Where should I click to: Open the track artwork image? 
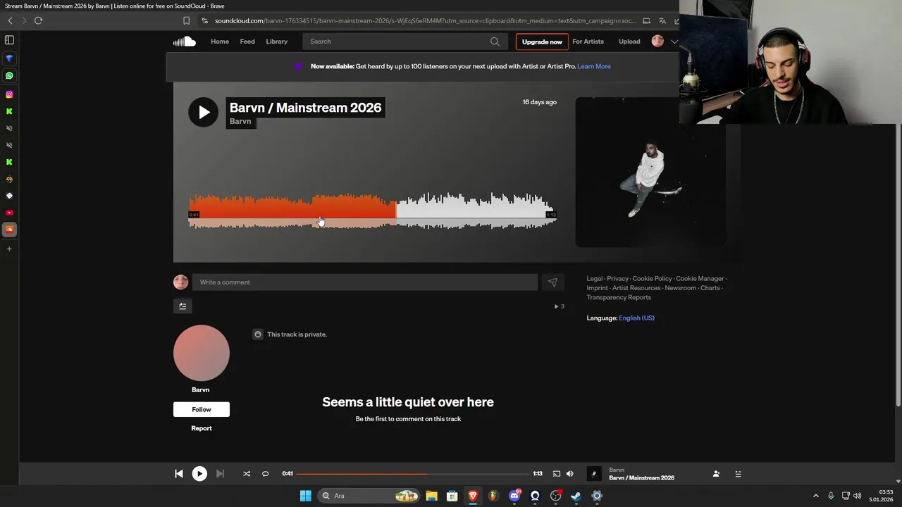click(x=650, y=173)
